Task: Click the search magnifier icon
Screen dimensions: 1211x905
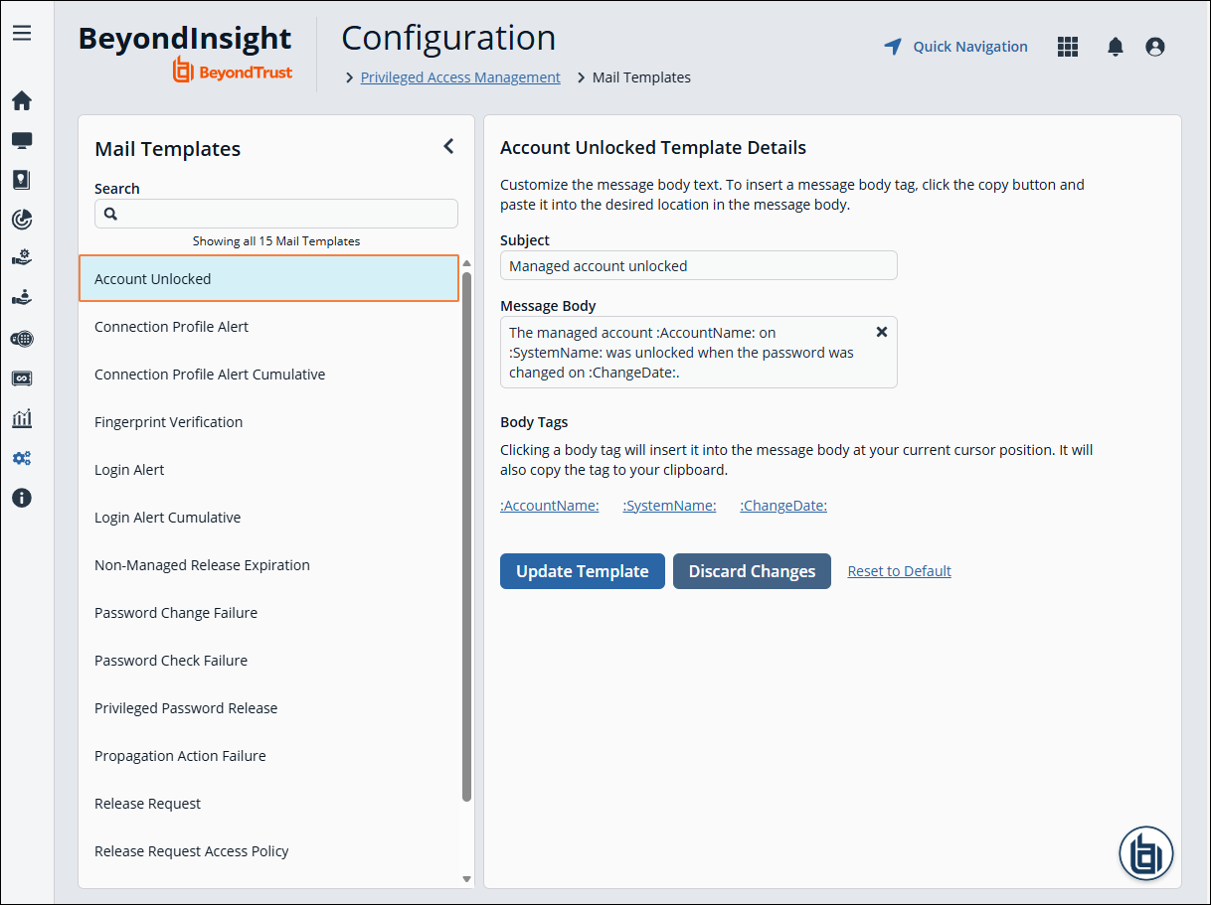Action: (111, 214)
